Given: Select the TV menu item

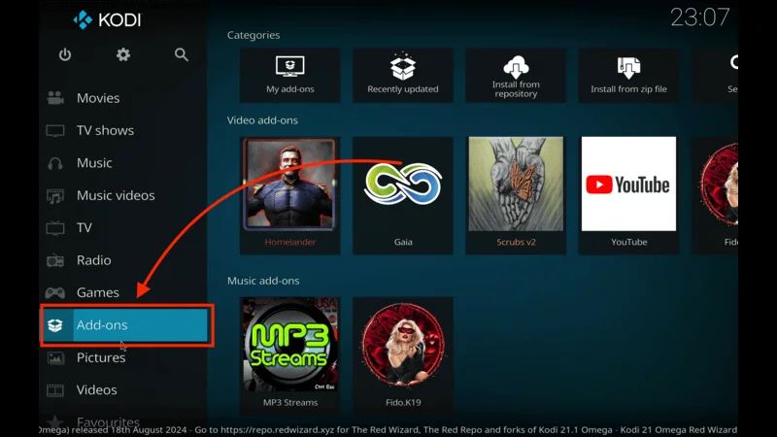Looking at the screenshot, I should point(123,228).
